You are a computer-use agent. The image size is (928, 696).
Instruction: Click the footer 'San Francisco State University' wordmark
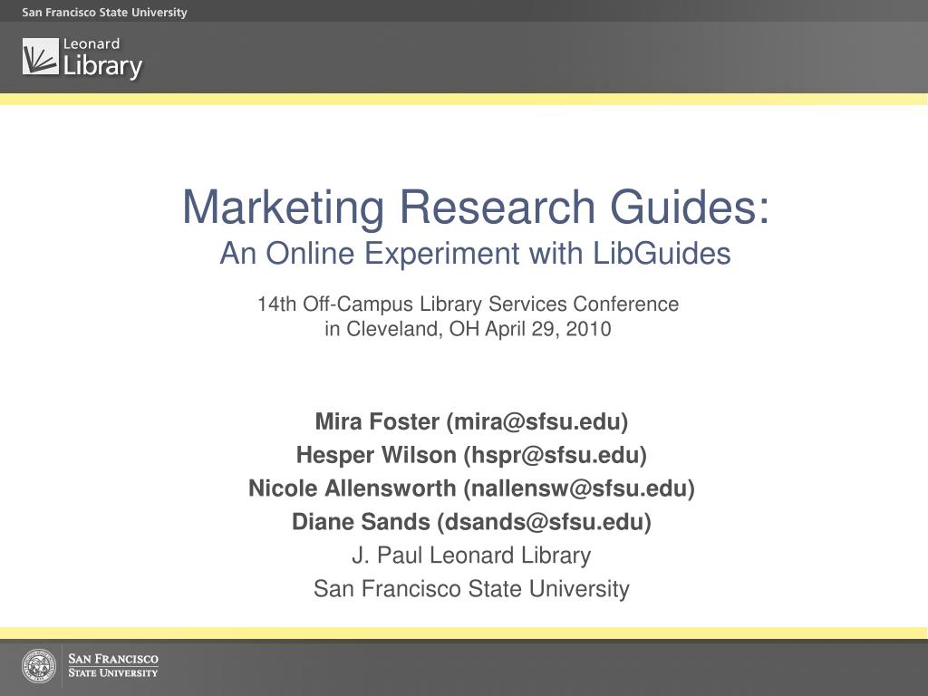point(113,665)
